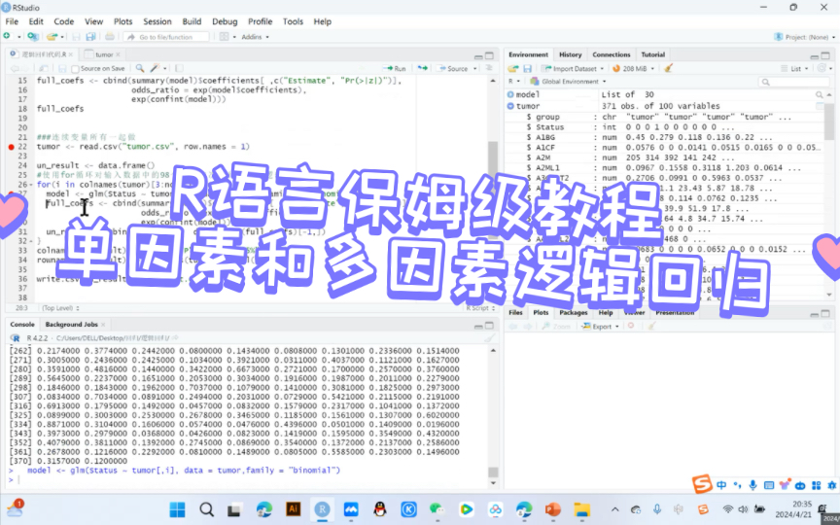
Task: Collapse the tumor data frame details
Action: point(510,106)
